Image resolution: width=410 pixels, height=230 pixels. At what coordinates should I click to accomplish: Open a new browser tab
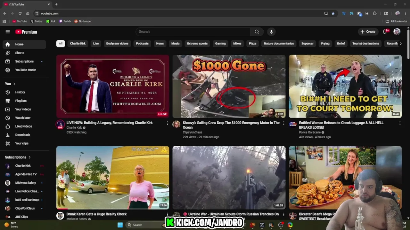coord(56,4)
